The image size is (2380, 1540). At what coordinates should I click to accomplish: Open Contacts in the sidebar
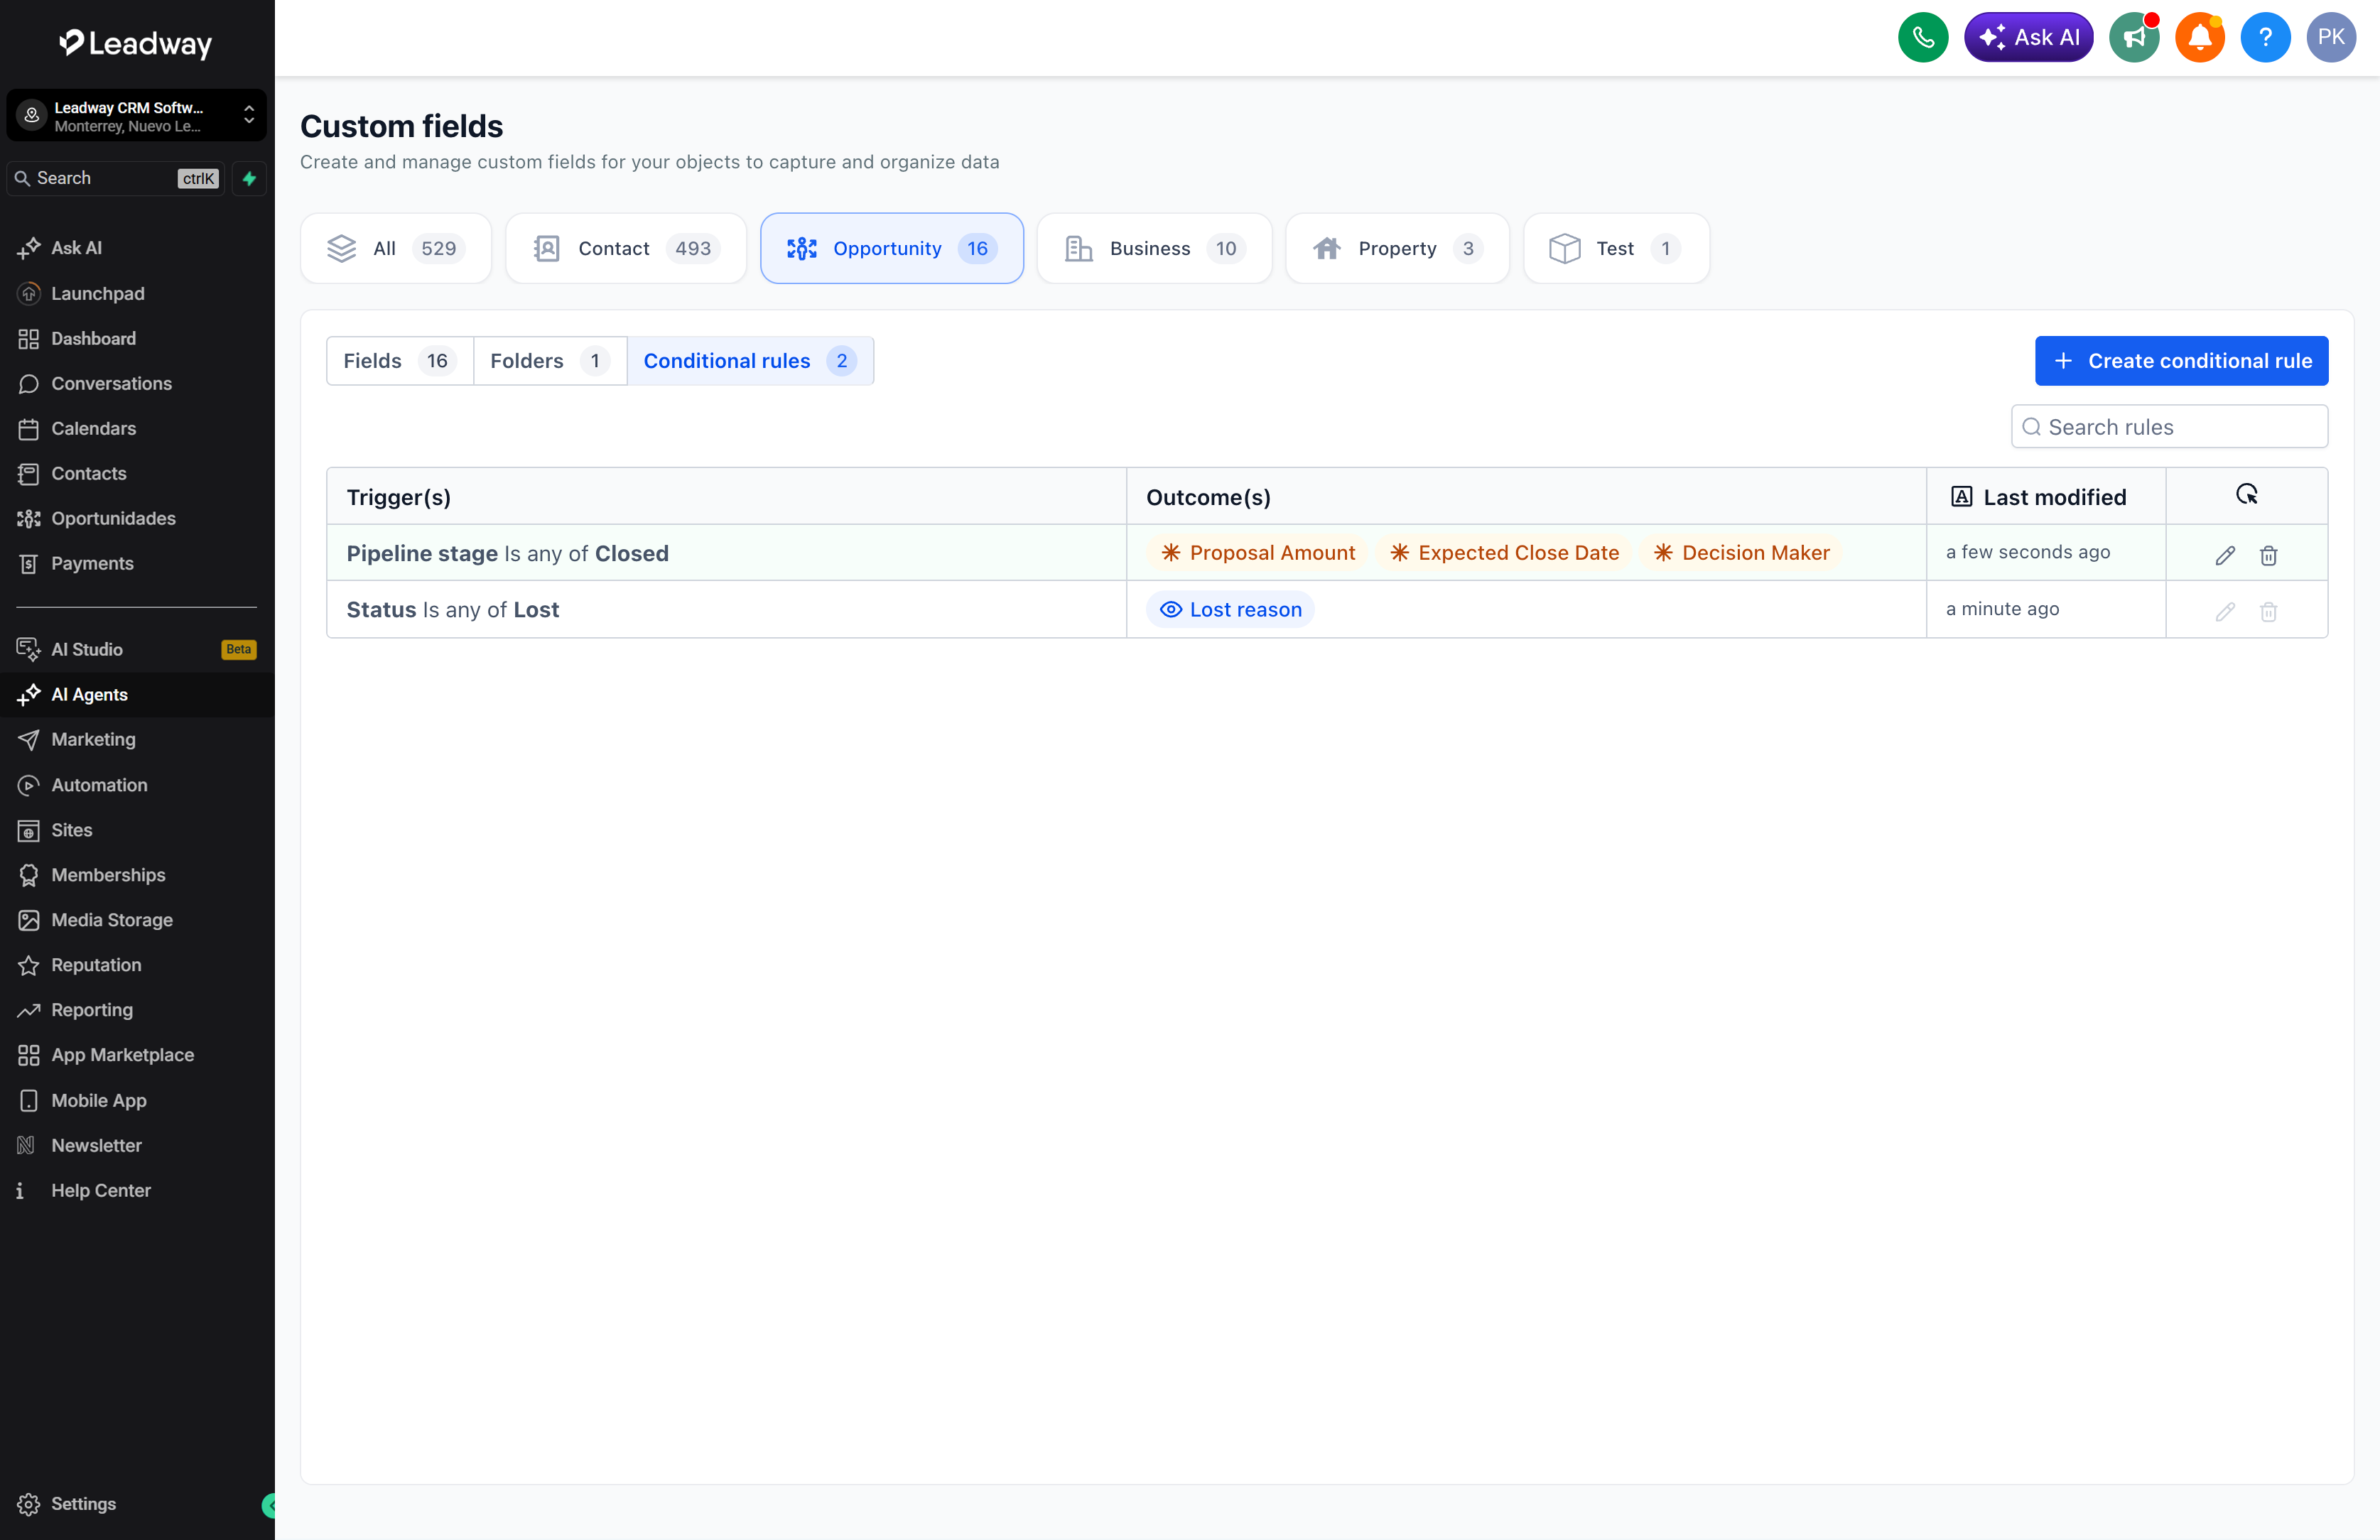pyautogui.click(x=137, y=473)
